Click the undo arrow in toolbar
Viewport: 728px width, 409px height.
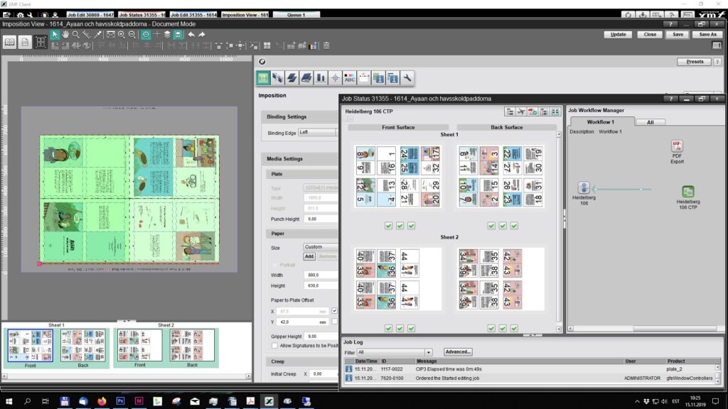tap(191, 34)
